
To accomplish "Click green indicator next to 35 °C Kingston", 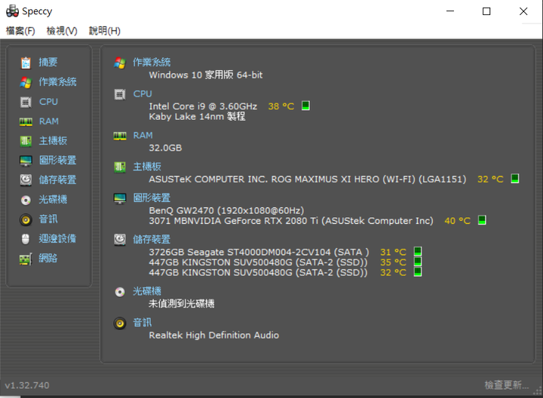I will [418, 262].
